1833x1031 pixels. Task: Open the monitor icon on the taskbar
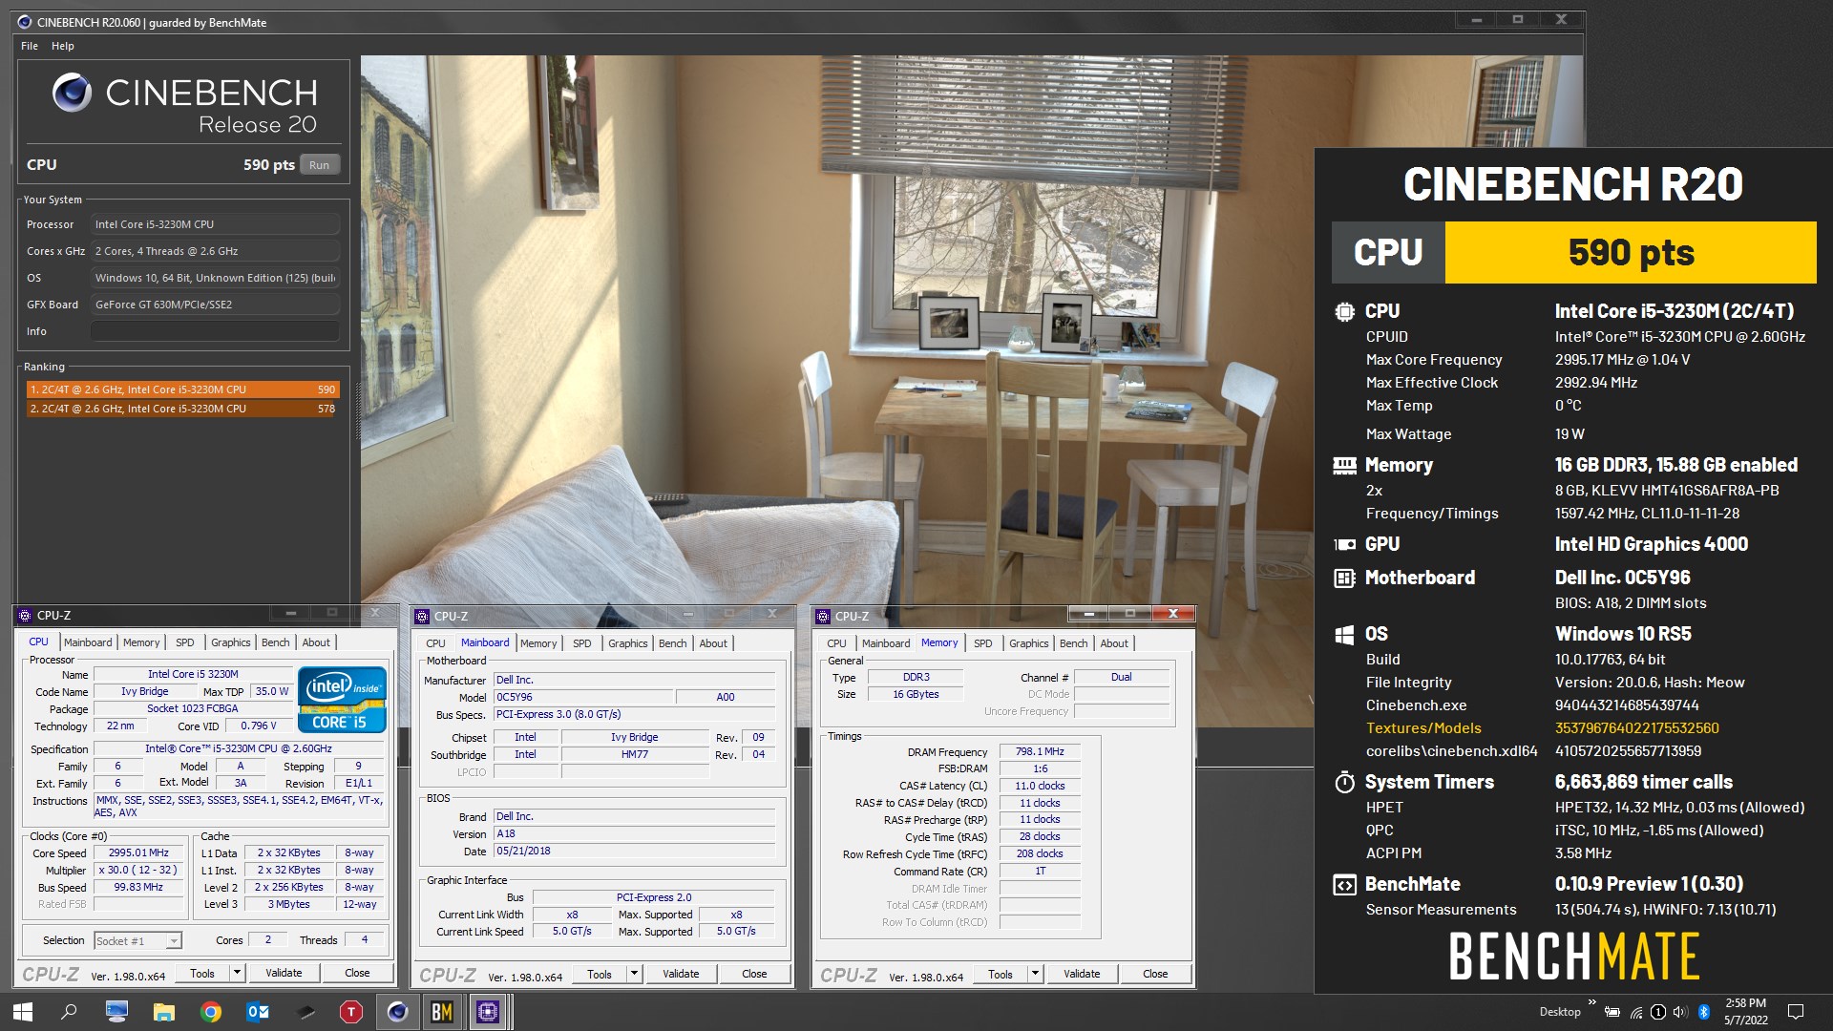click(x=116, y=1012)
